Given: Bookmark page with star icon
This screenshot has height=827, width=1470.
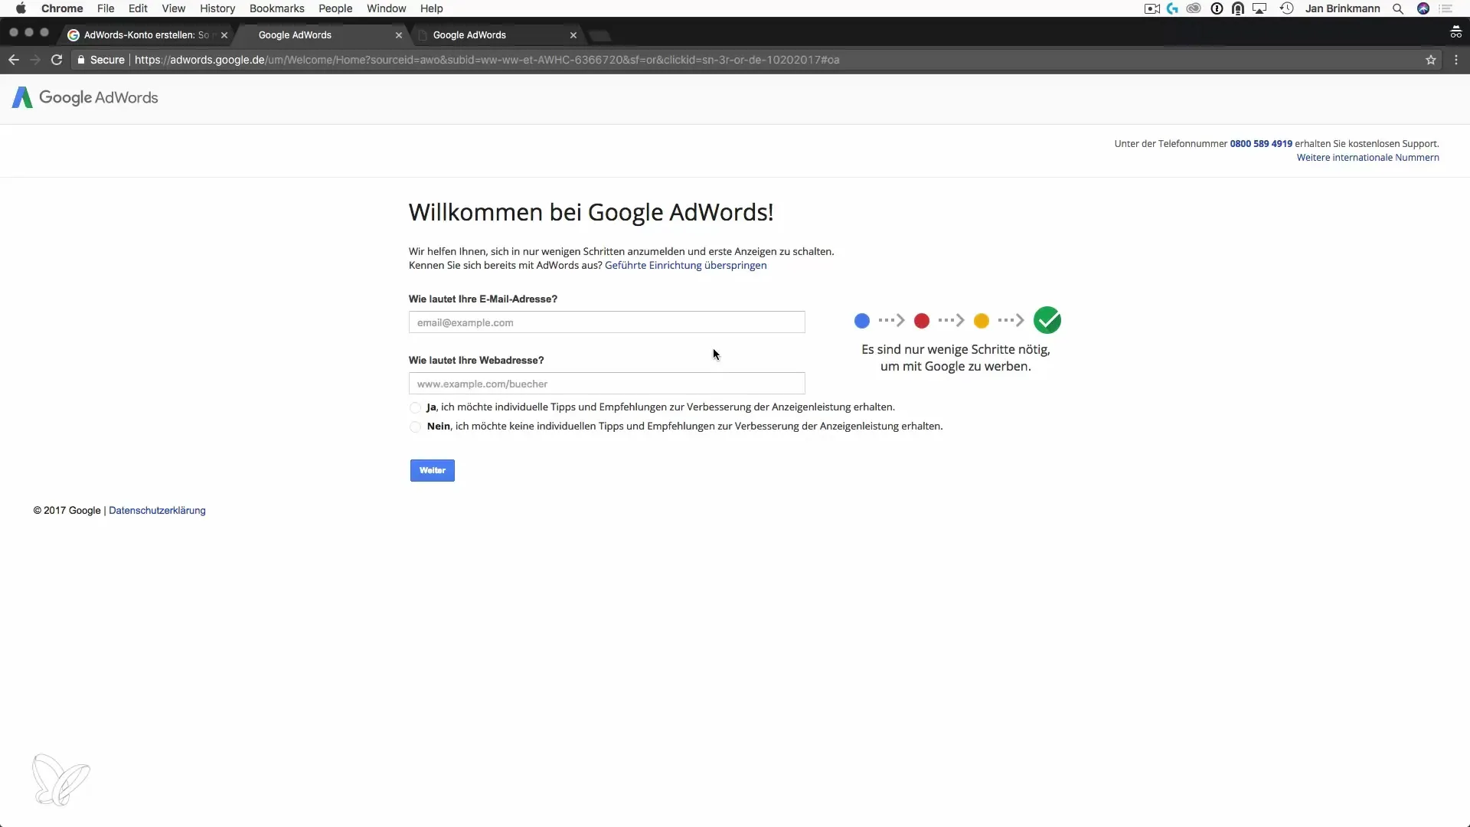Looking at the screenshot, I should click(x=1430, y=60).
